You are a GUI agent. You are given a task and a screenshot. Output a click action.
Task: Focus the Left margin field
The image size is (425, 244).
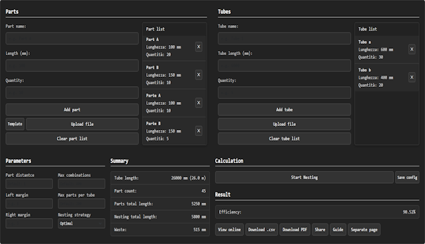pyautogui.click(x=29, y=204)
